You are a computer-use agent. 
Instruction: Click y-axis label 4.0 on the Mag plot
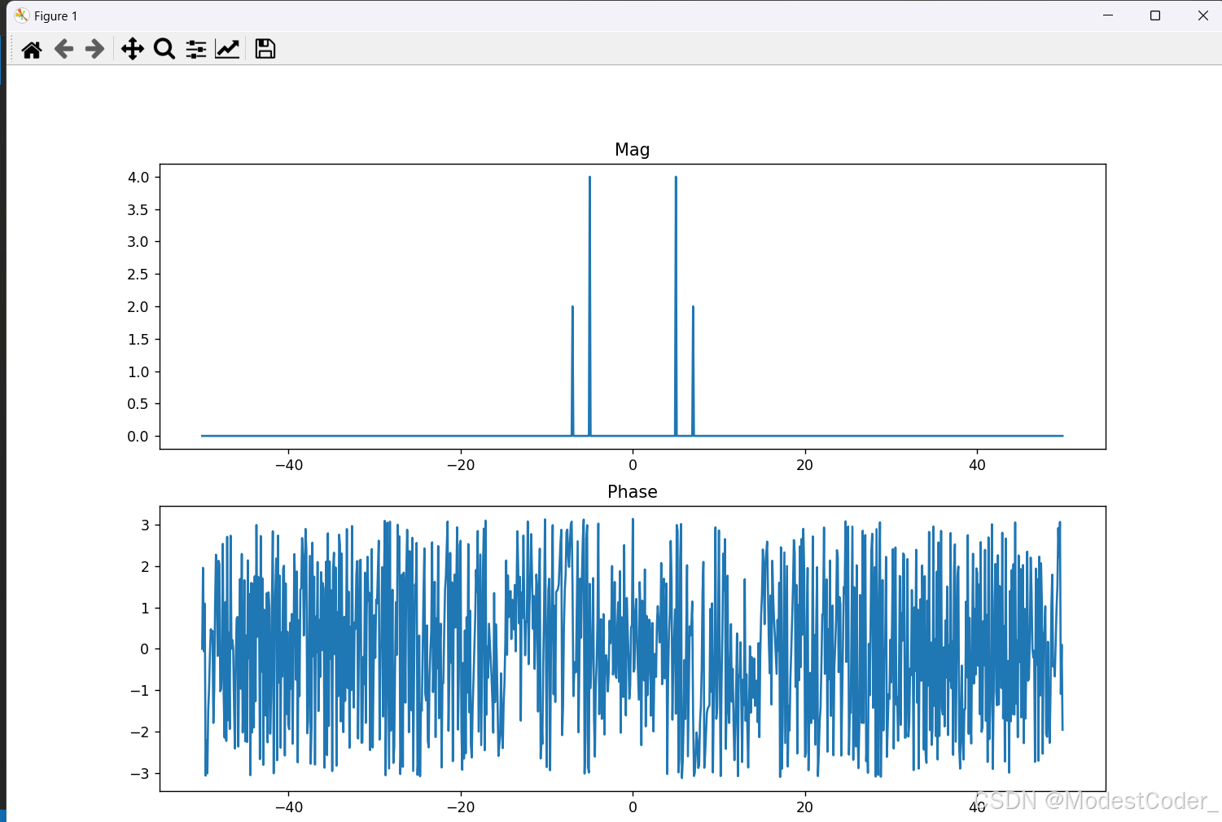coord(138,178)
